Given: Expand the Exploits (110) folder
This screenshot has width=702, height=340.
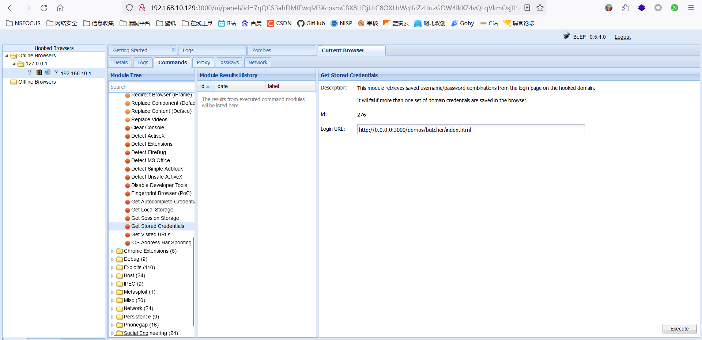Looking at the screenshot, I should [112, 267].
